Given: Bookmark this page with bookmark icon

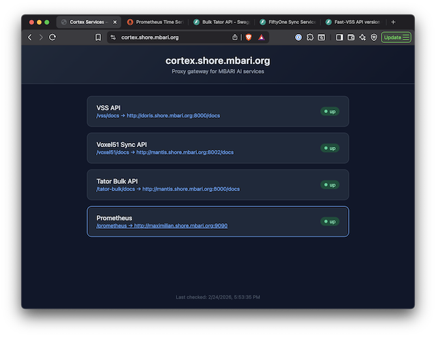Looking at the screenshot, I should 98,37.
